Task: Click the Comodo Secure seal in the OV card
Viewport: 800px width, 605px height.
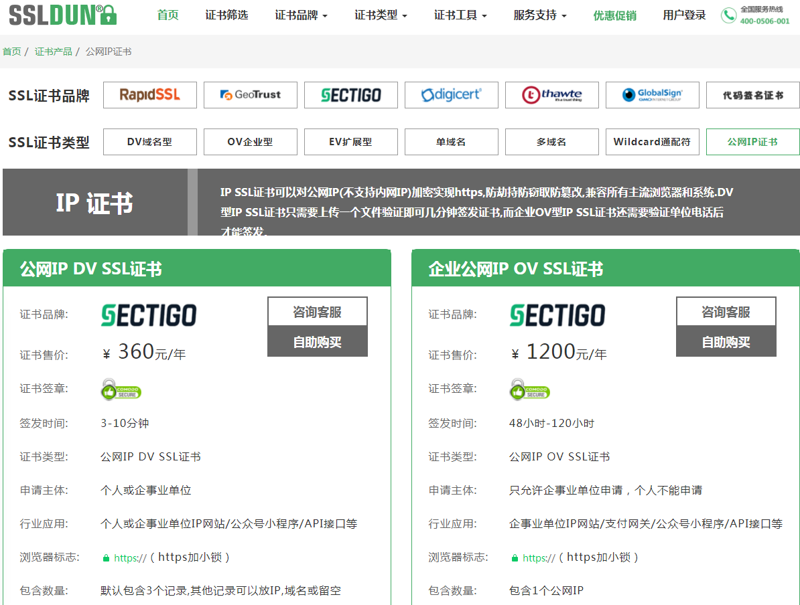Action: pyautogui.click(x=529, y=390)
